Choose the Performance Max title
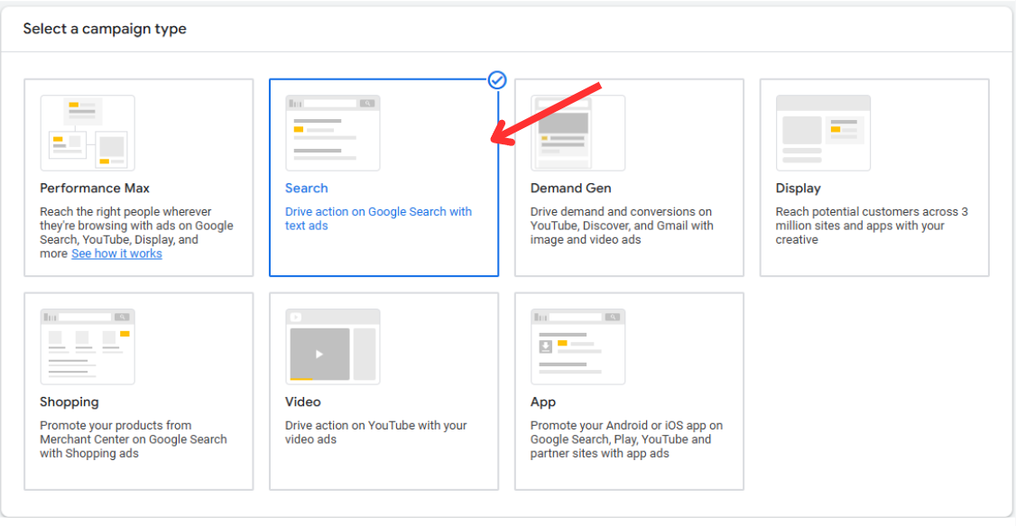 tap(95, 189)
